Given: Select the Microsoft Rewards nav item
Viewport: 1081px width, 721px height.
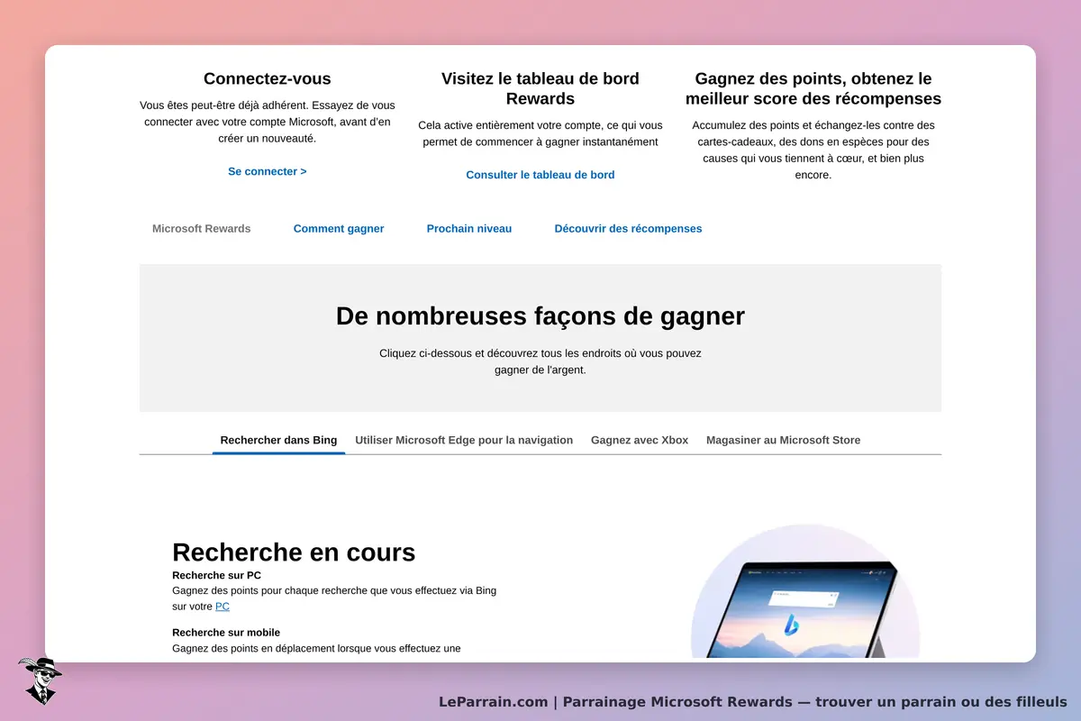Looking at the screenshot, I should pos(202,229).
